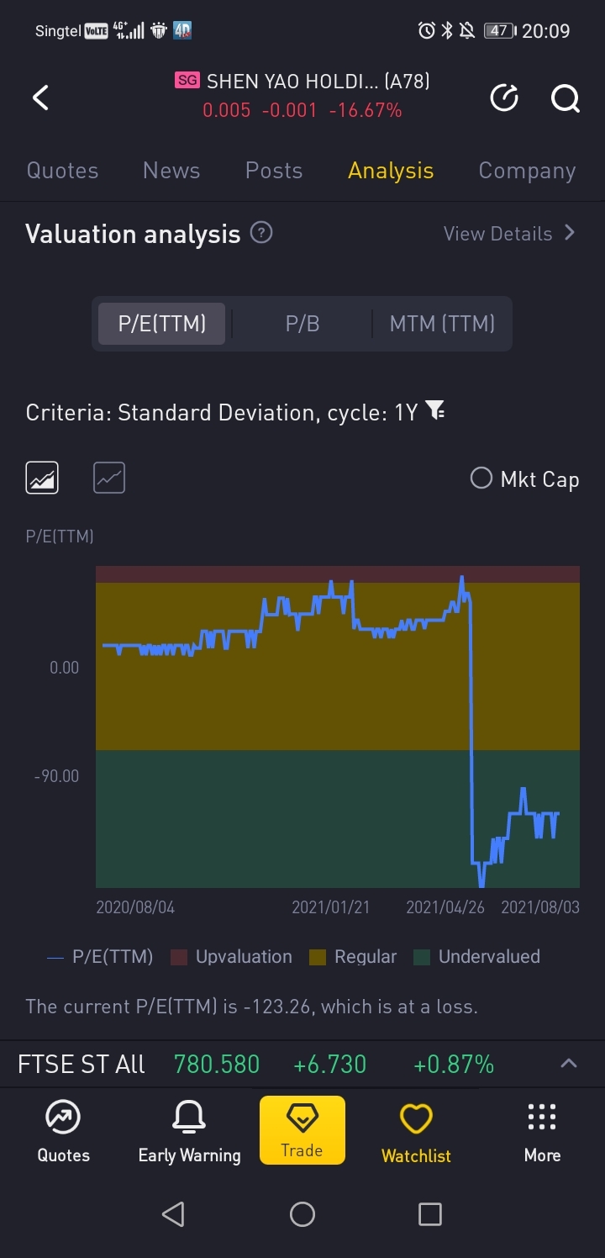Open Early Warning bell icon

[x=189, y=1119]
